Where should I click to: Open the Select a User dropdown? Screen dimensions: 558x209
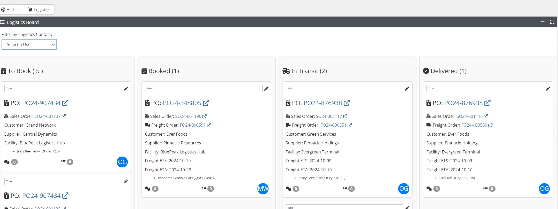click(x=29, y=44)
